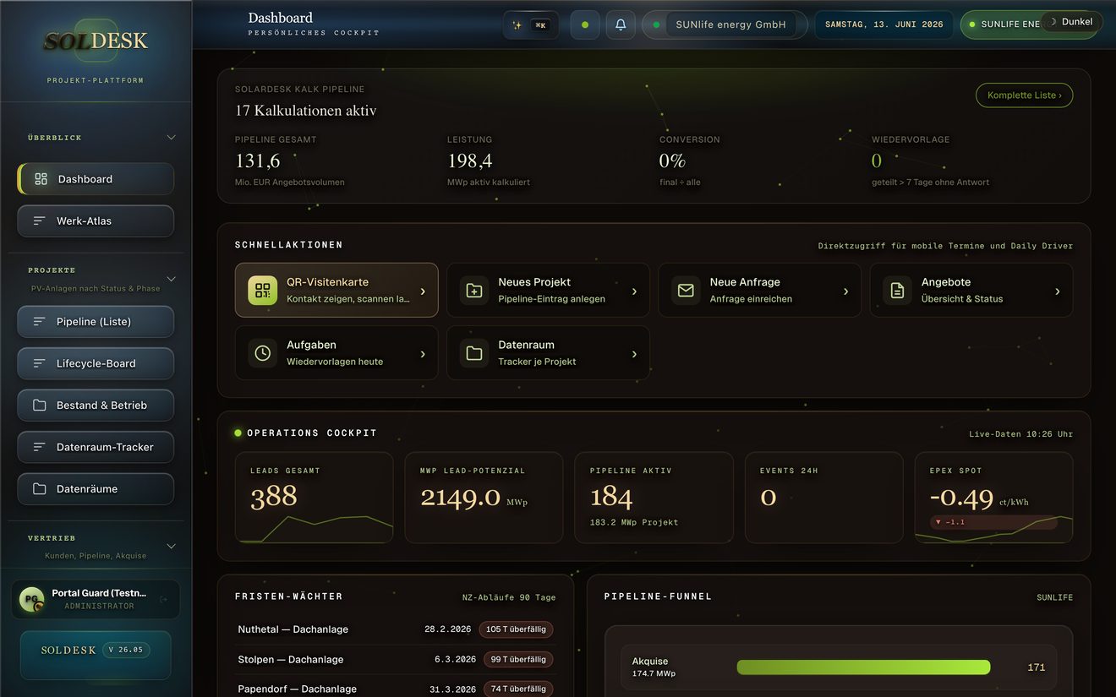Click the arrow on Neues Projekt card

pos(634,291)
